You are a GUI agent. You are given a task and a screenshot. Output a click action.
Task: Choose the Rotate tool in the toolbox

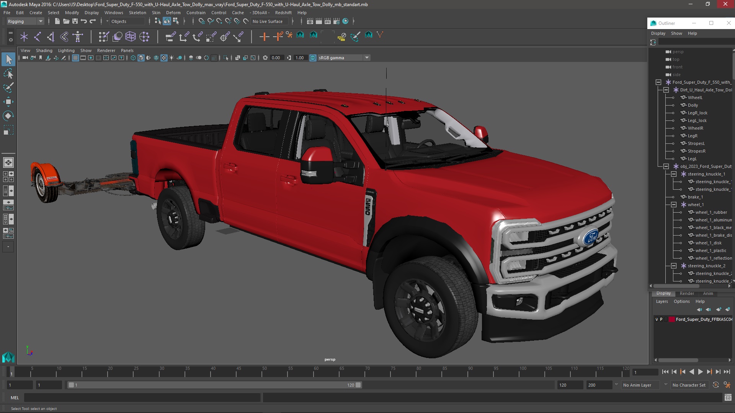pyautogui.click(x=8, y=116)
